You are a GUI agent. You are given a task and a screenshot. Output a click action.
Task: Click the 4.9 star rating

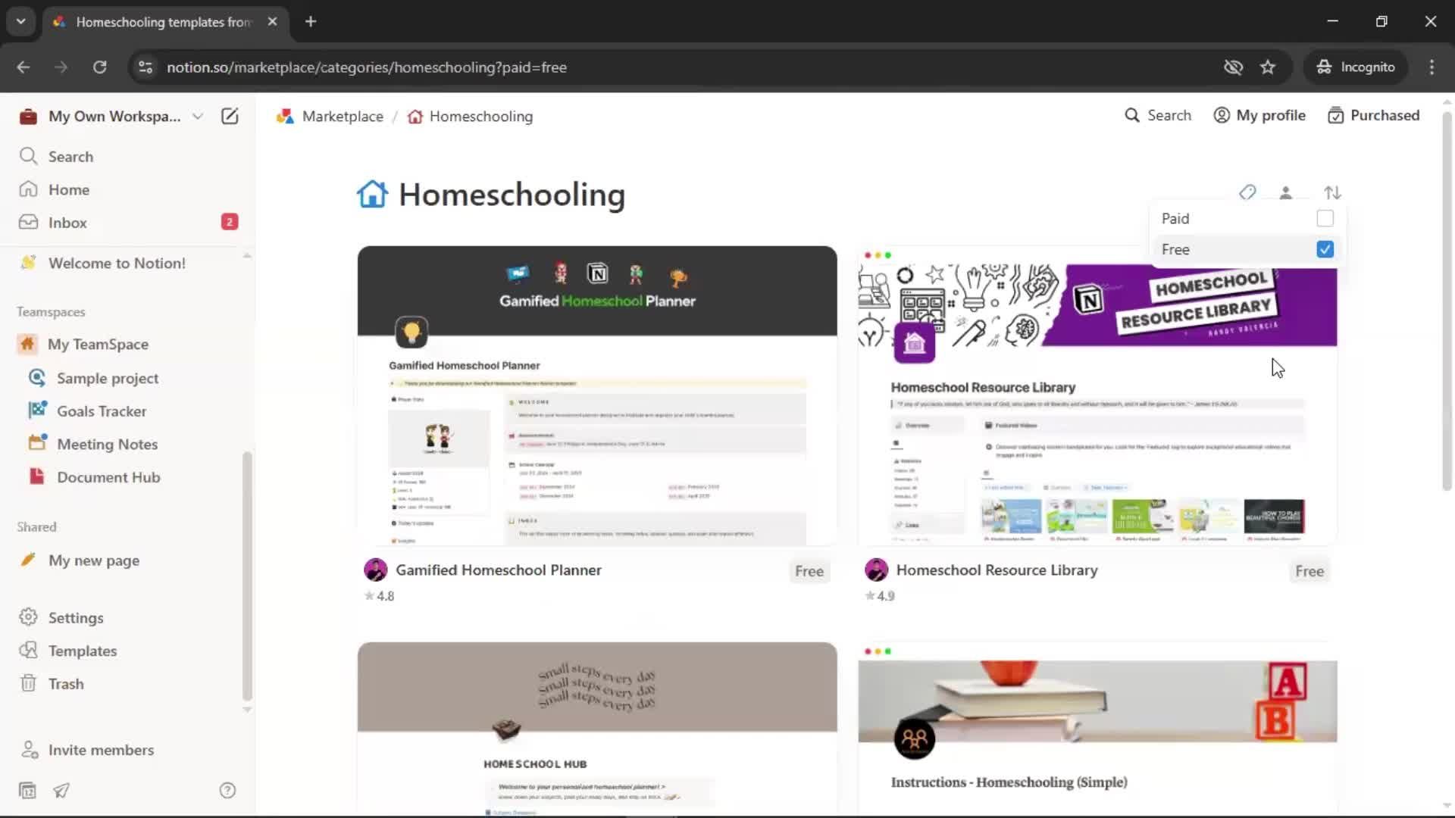880,596
